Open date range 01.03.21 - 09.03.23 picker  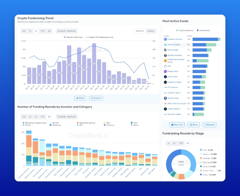tap(67, 31)
